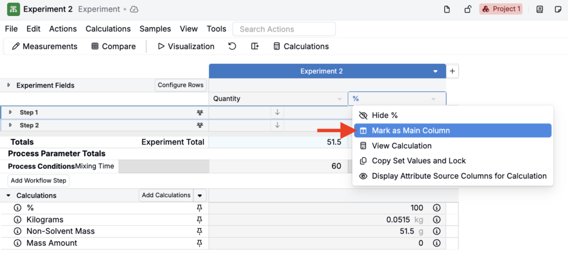
Task: Click info icon left of Mass Amount
Action: point(17,243)
